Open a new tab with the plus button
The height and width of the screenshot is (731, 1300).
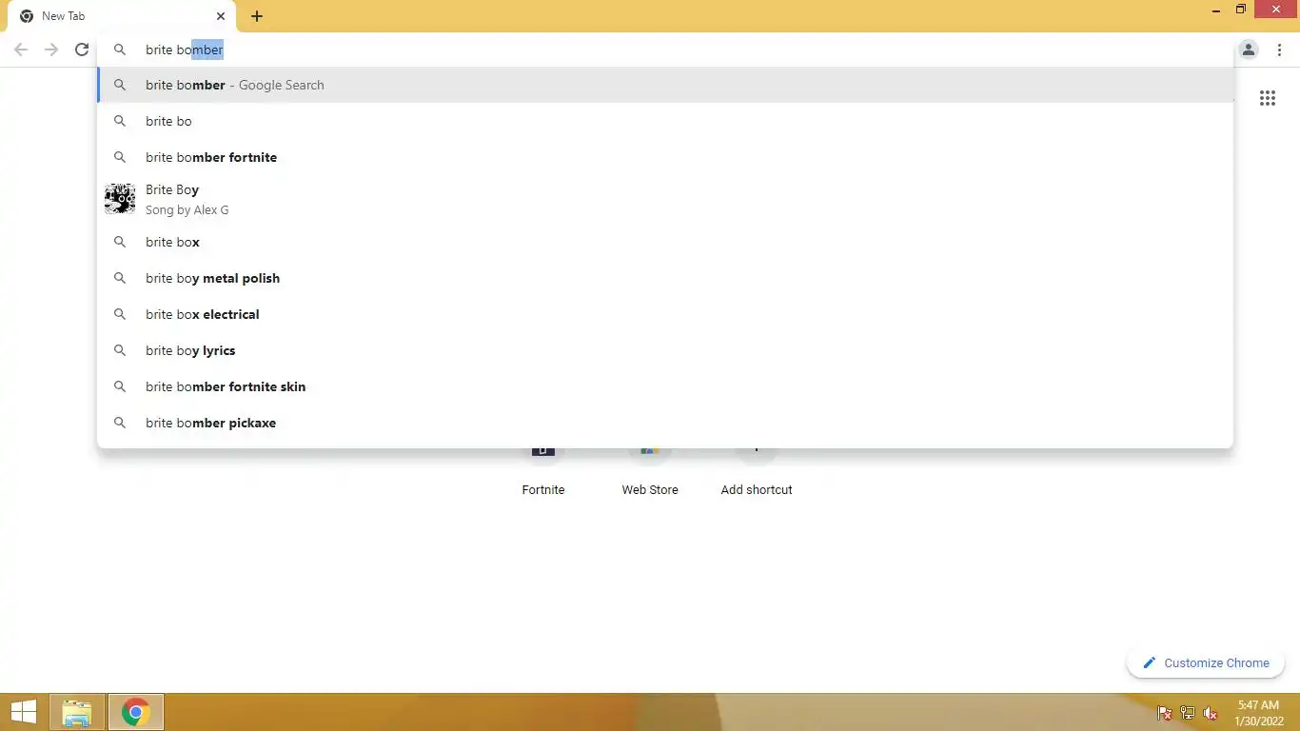[257, 16]
